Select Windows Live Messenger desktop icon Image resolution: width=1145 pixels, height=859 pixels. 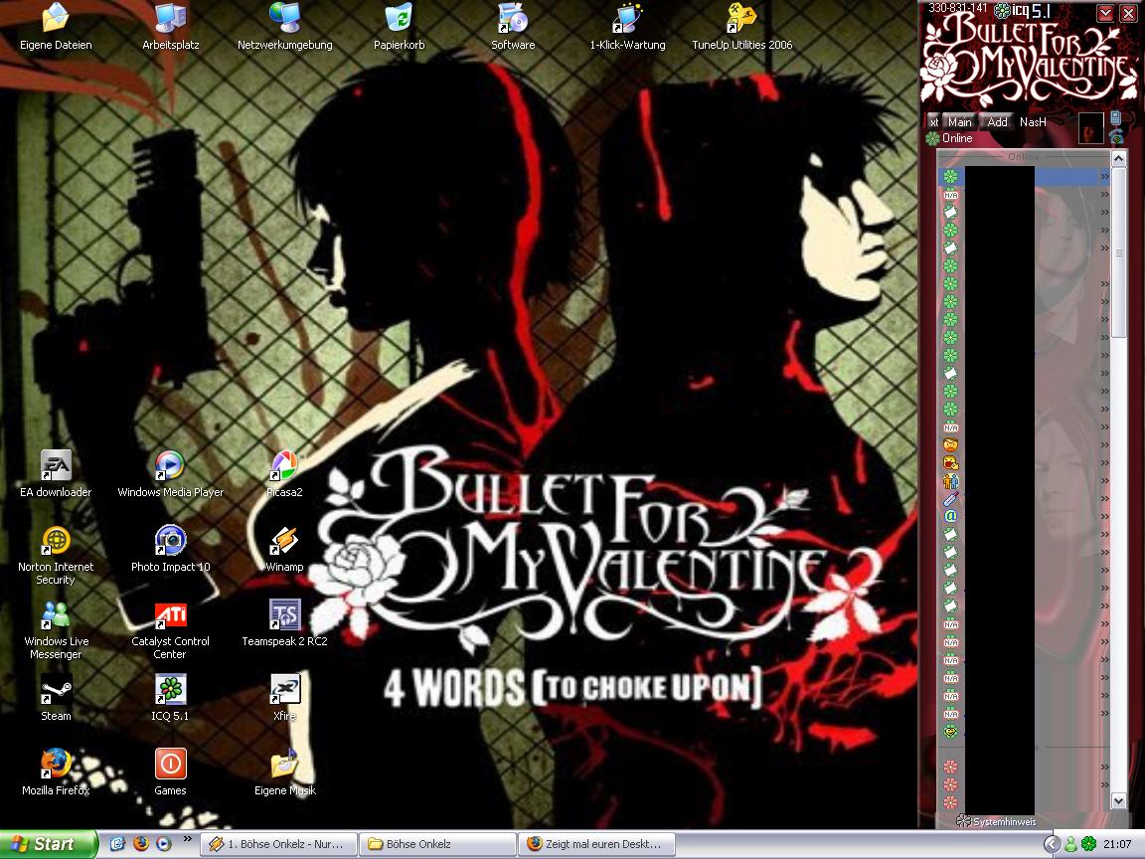click(56, 629)
